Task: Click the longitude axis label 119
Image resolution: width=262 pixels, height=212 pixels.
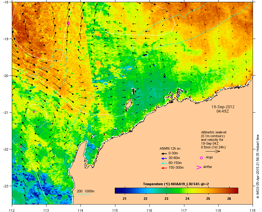Action: 253,210
